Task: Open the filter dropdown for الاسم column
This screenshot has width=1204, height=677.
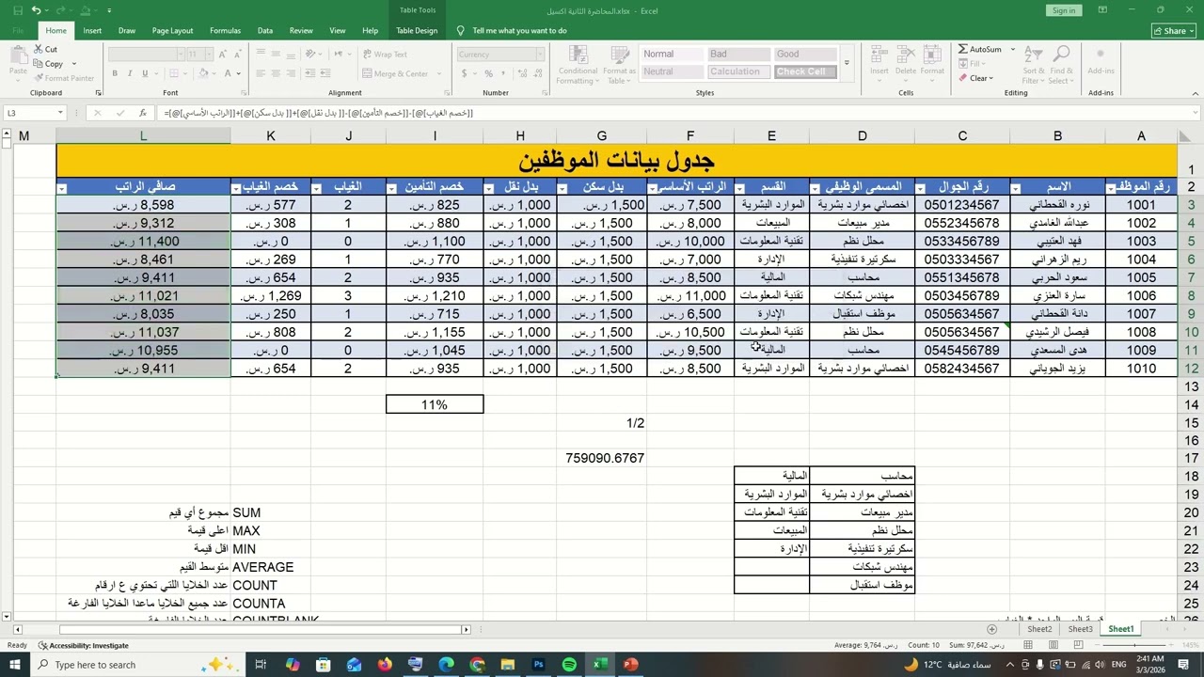Action: click(x=1018, y=188)
